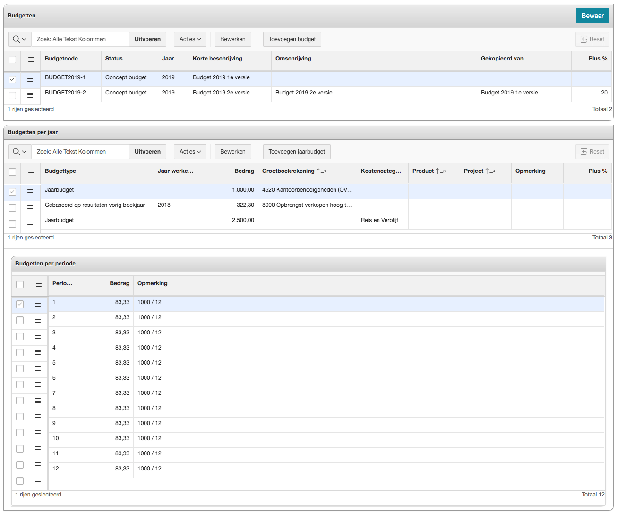
Task: Click the Jaar werkelijk value 2018
Action: click(x=164, y=205)
